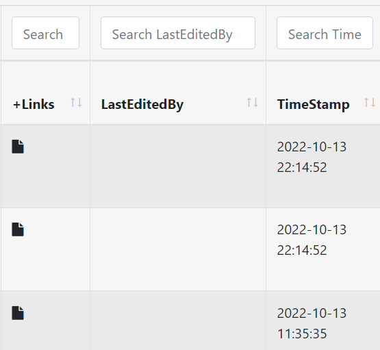Focus the Search Time filter box
The image size is (380, 350).
pos(325,33)
